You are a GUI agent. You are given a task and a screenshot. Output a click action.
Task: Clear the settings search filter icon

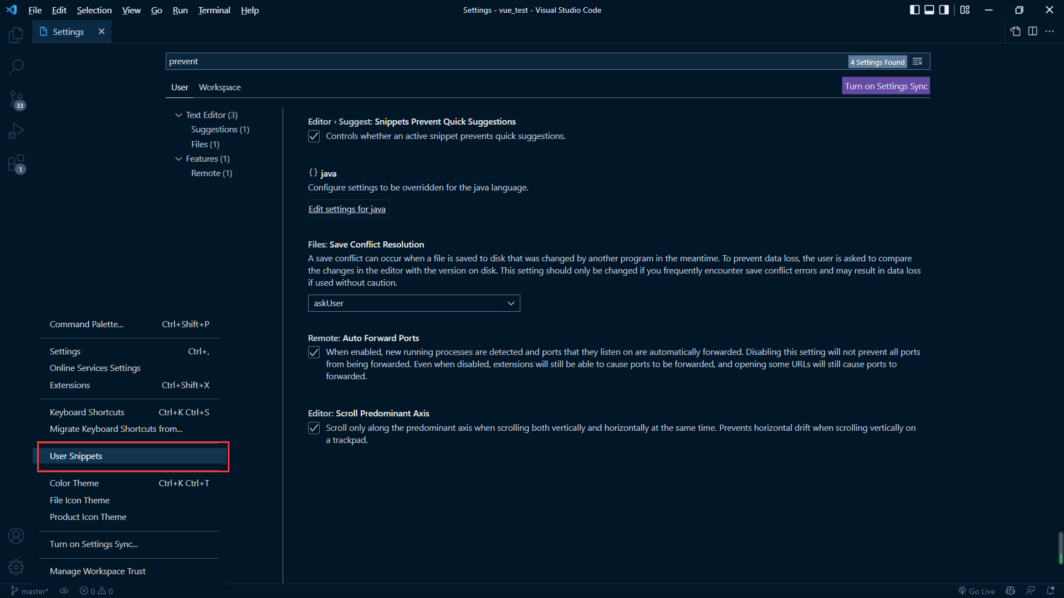918,61
